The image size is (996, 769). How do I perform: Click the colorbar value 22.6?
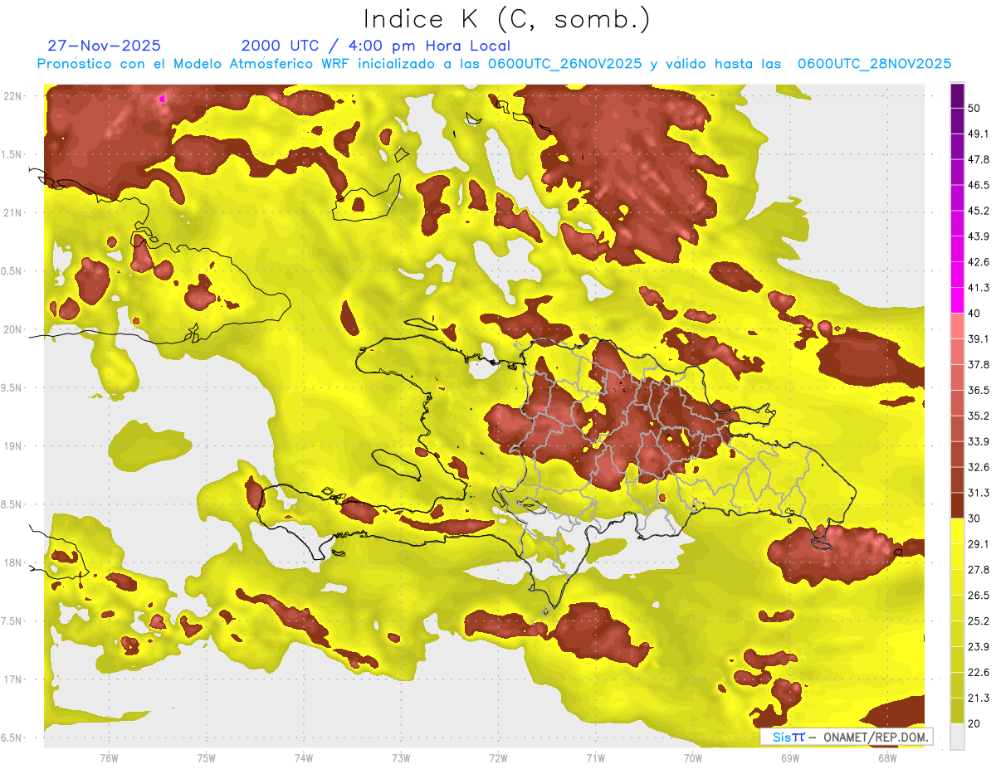[x=979, y=672]
